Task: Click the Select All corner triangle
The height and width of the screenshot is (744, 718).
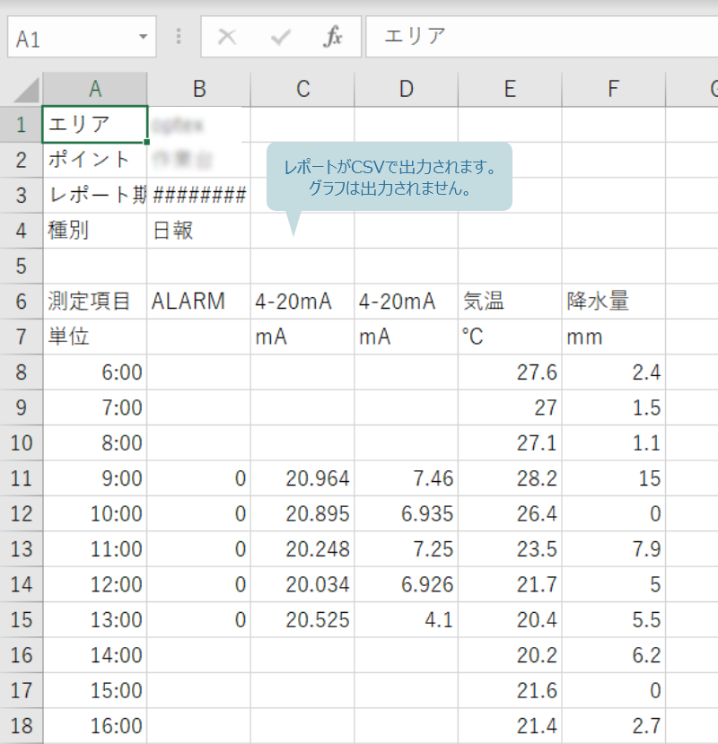Action: [27, 90]
